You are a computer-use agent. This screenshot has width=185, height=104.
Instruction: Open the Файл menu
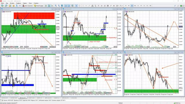tap(2, 3)
